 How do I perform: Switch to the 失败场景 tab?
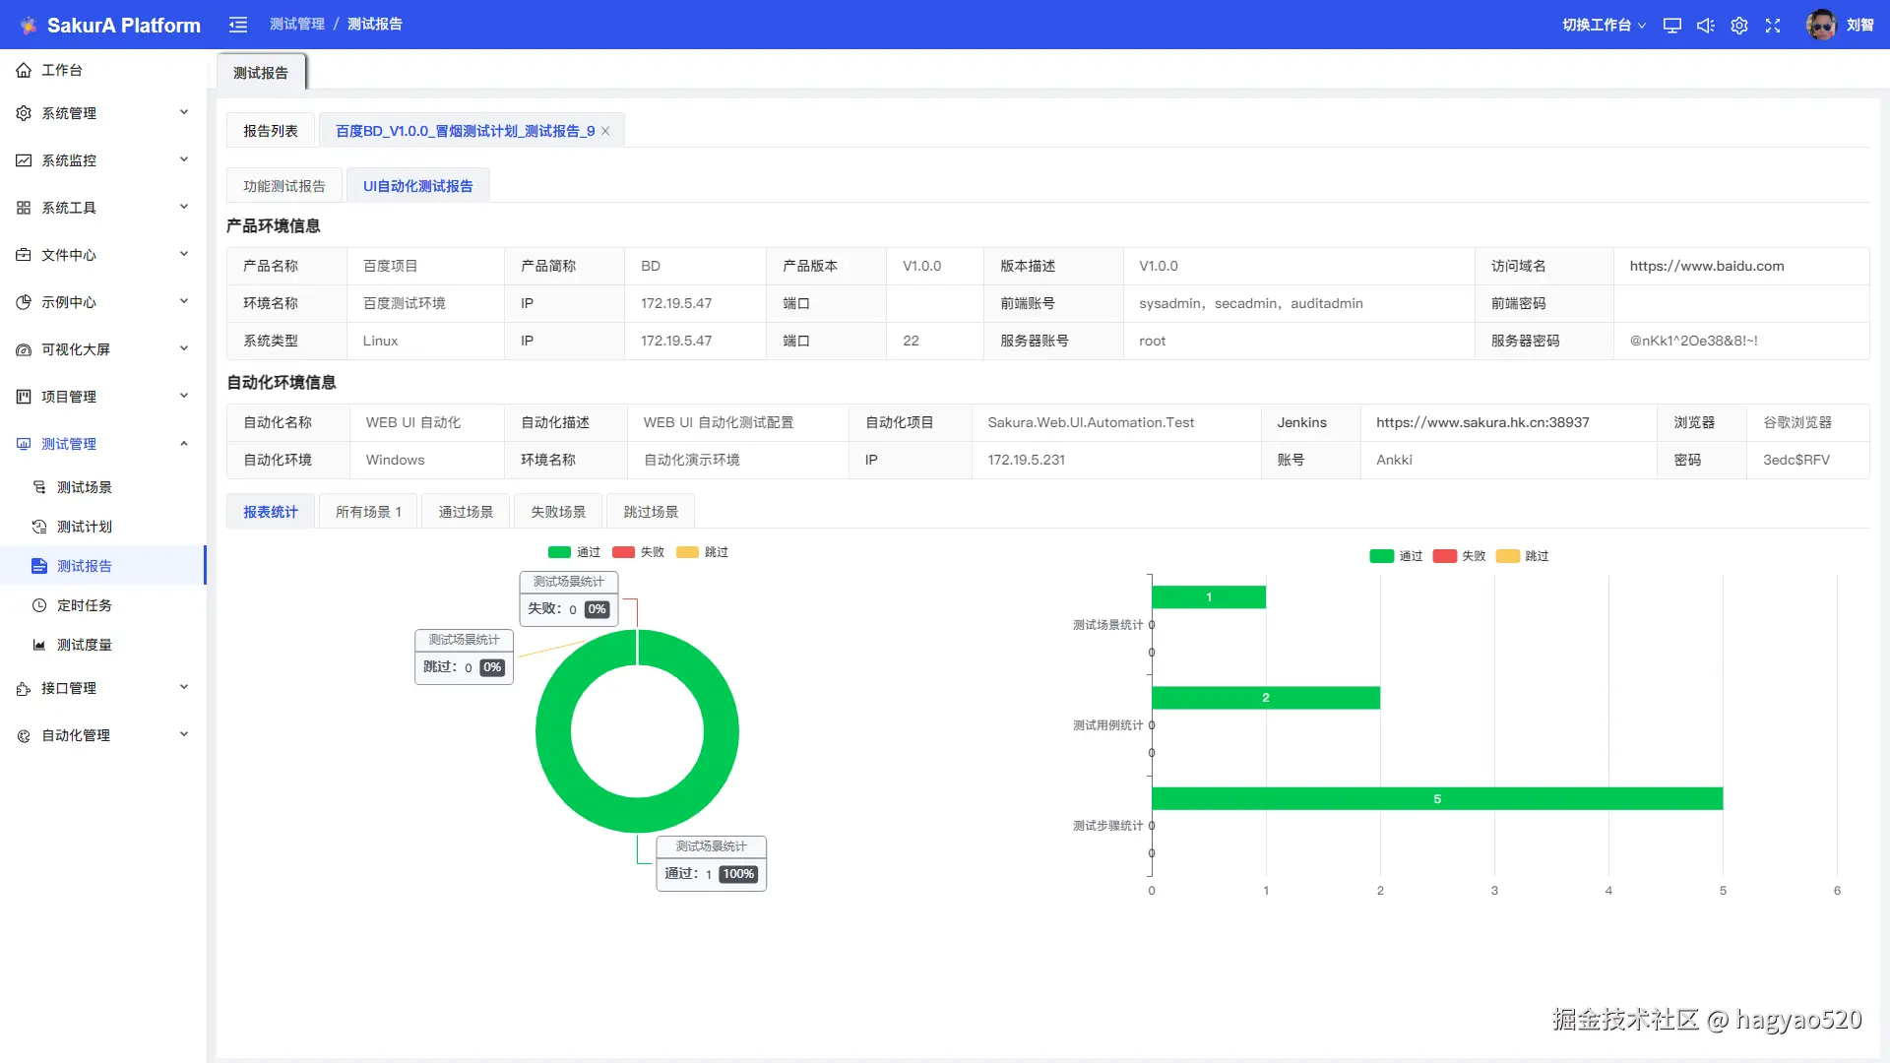(558, 512)
